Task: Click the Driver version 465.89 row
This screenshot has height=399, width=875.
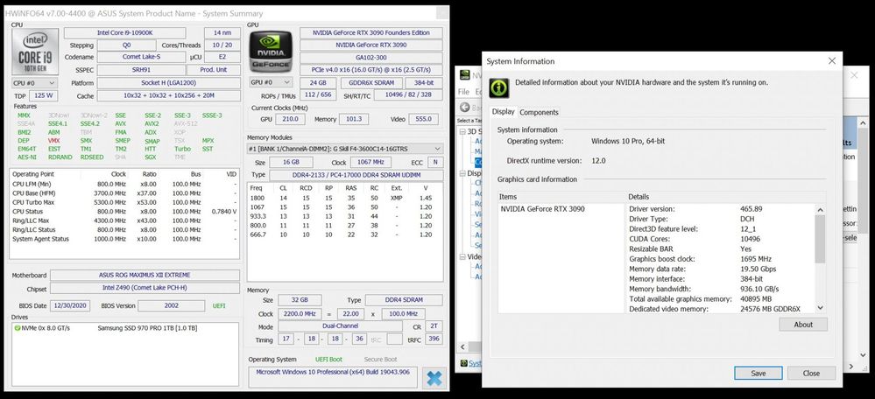Action: click(720, 209)
